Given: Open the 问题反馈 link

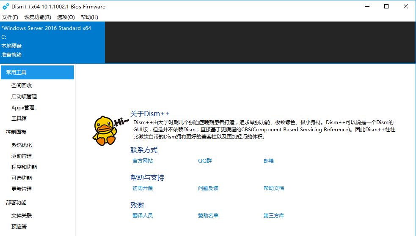Looking at the screenshot, I should pyautogui.click(x=208, y=188).
